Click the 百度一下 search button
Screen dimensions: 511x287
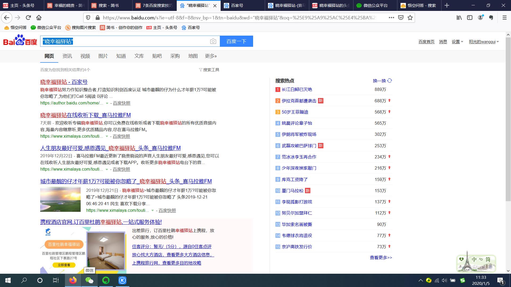pos(236,41)
